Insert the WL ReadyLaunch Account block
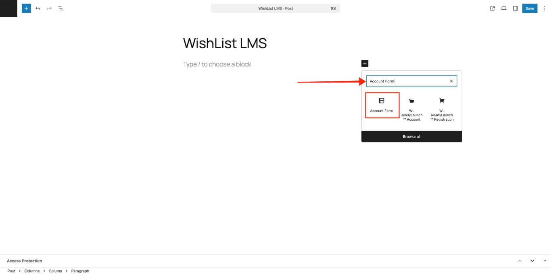 pos(411,109)
